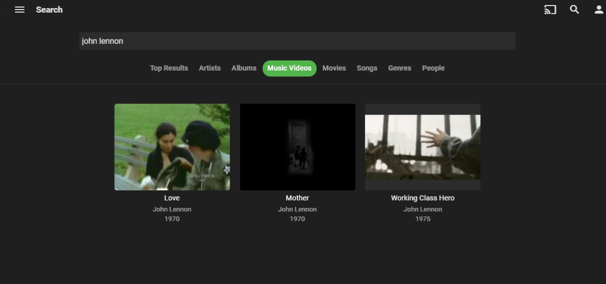Open the hamburger navigation menu
The height and width of the screenshot is (284, 606).
20,10
